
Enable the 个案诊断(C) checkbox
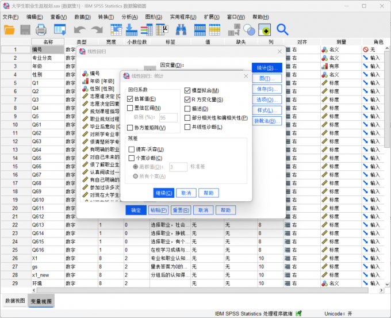point(132,158)
